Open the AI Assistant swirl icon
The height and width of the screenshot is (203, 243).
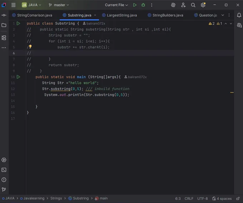(173, 5)
